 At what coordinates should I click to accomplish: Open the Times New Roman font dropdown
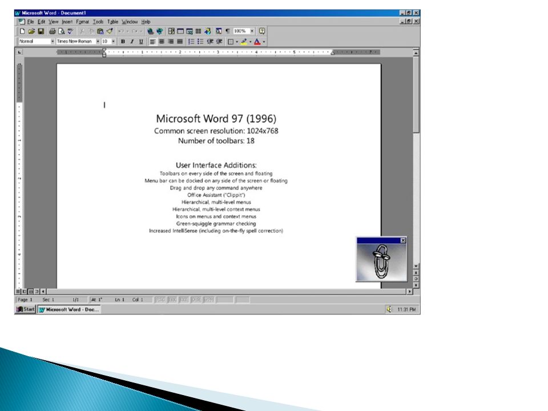tap(98, 41)
